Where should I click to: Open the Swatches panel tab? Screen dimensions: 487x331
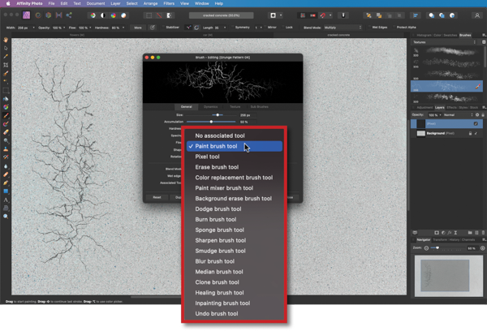[450, 35]
